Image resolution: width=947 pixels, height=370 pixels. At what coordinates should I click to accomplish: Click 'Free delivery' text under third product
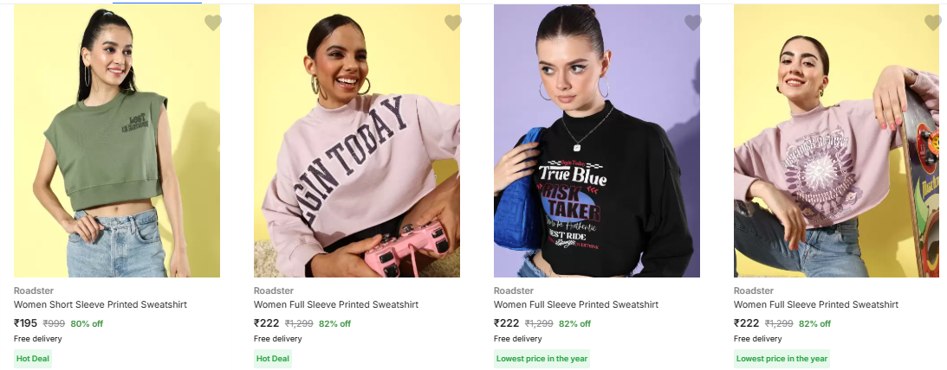pyautogui.click(x=517, y=339)
